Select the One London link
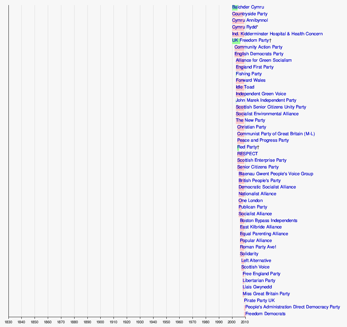This screenshot has height=327, width=347. pos(250,201)
